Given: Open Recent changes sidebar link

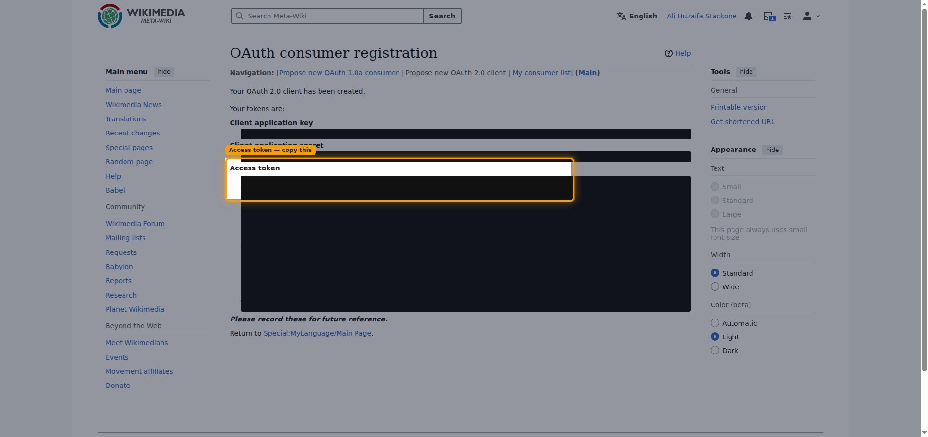Looking at the screenshot, I should coord(132,133).
